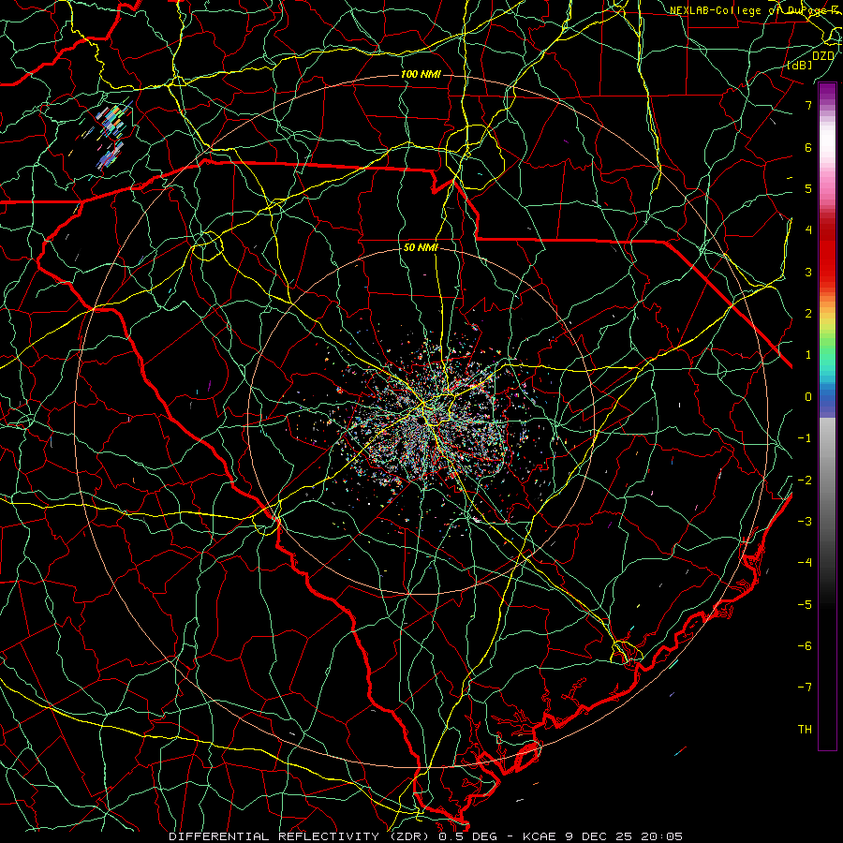Select the 2 value on the dB scale
This screenshot has width=843, height=843.
click(808, 314)
